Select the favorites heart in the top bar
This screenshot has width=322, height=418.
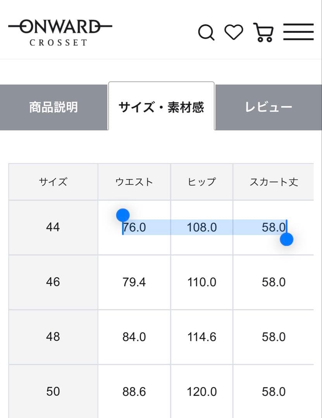(234, 33)
